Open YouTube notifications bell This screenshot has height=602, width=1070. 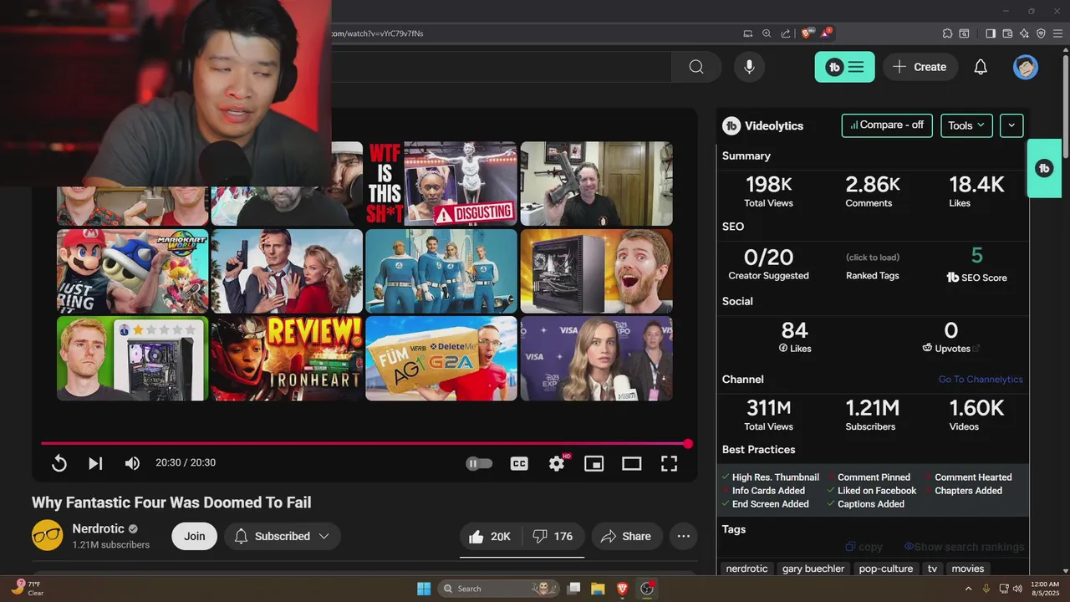tap(981, 67)
